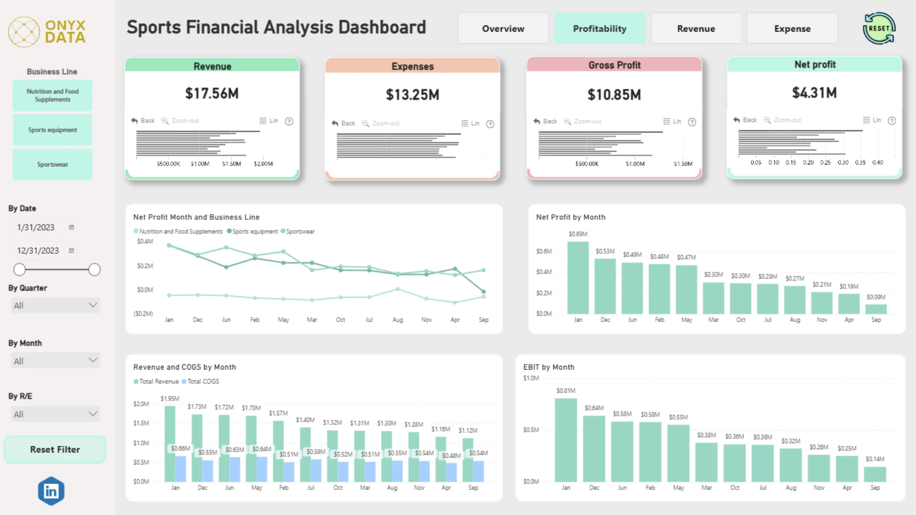
Task: Toggle Sports equipment business line filter
Action: click(x=52, y=130)
